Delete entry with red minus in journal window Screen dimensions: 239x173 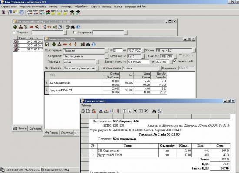tap(31, 27)
